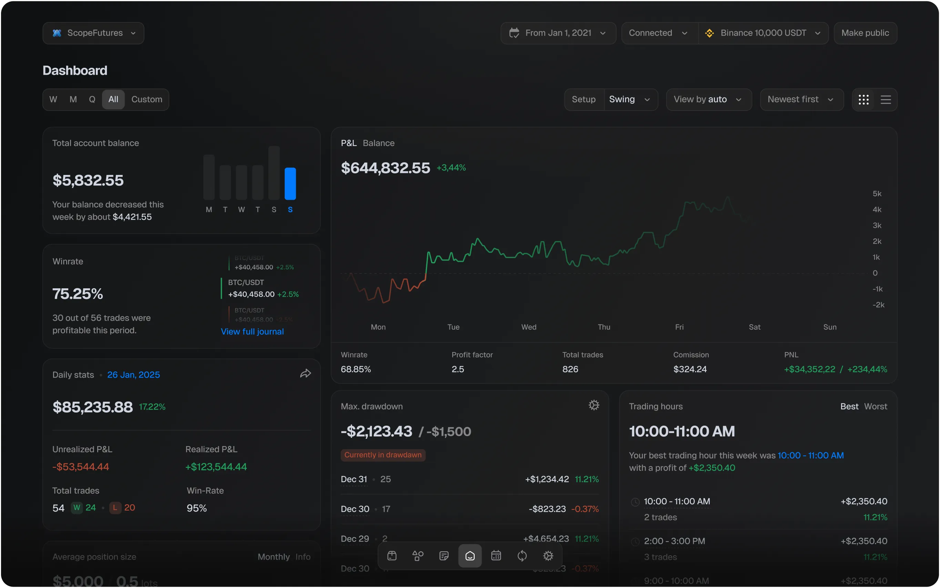Open the View by auto dropdown
940x588 pixels.
point(709,100)
